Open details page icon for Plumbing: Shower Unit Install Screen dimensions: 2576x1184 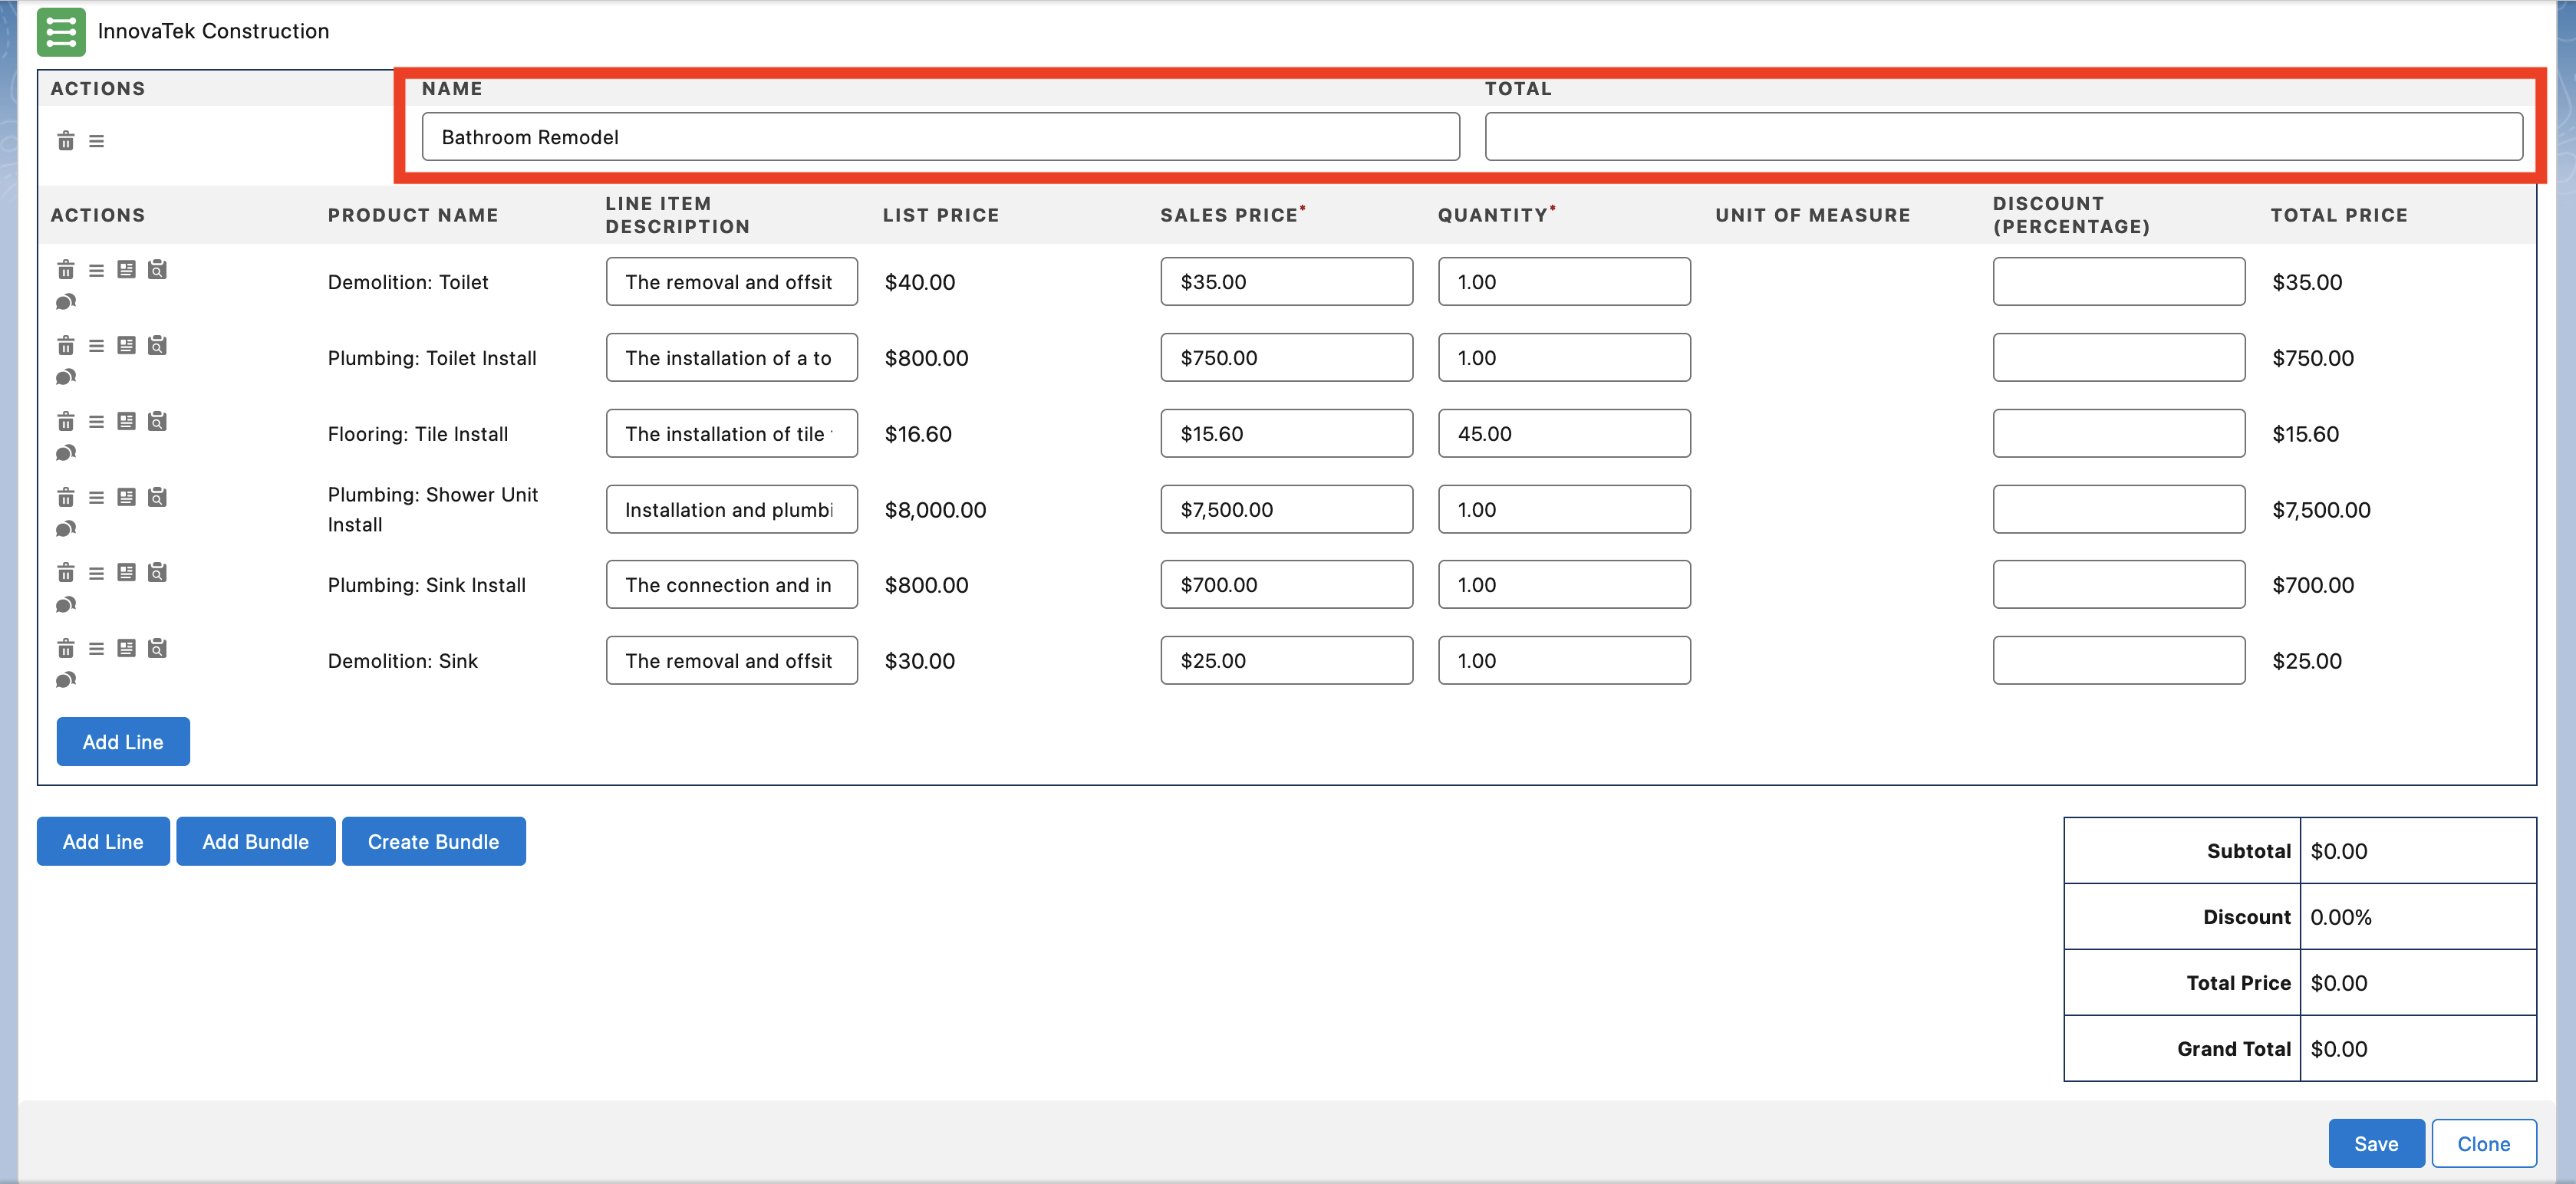tap(126, 497)
